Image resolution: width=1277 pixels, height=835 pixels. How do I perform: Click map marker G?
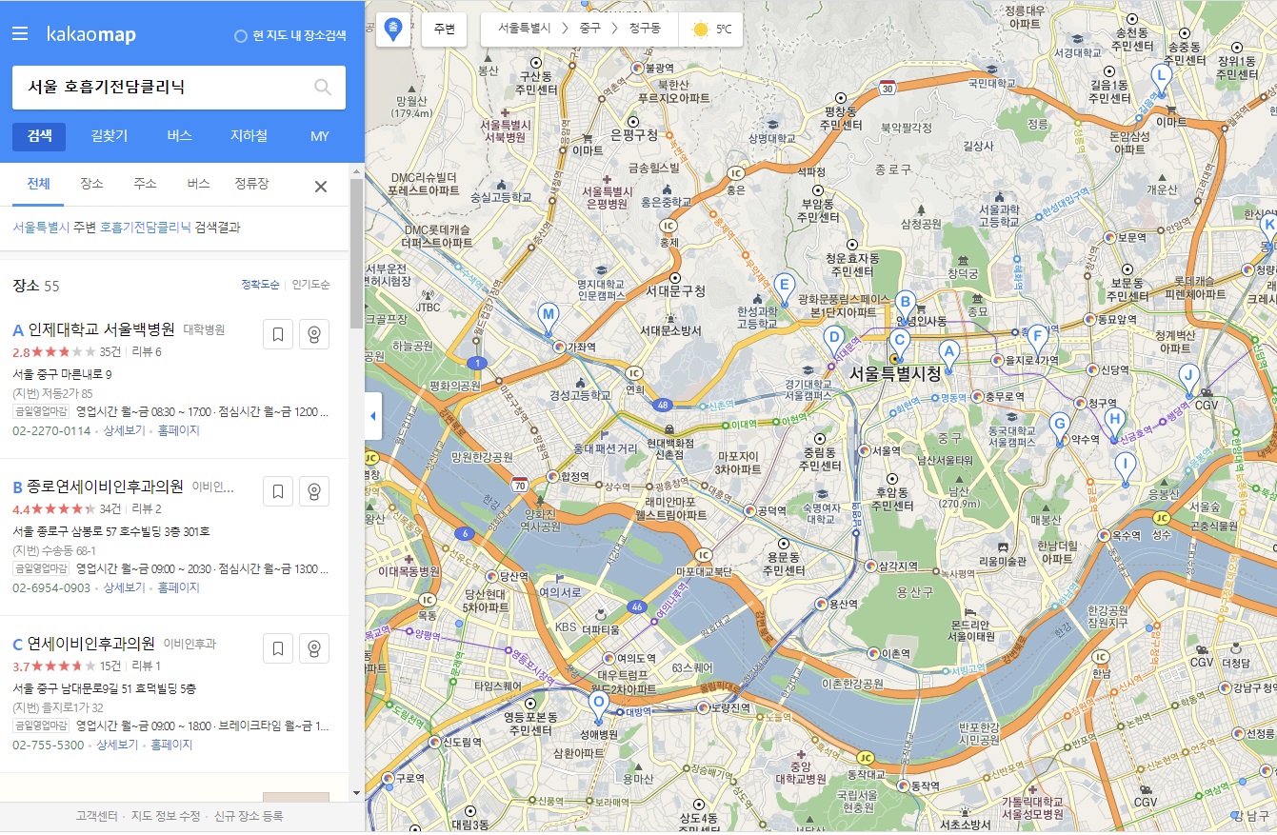pyautogui.click(x=1059, y=427)
